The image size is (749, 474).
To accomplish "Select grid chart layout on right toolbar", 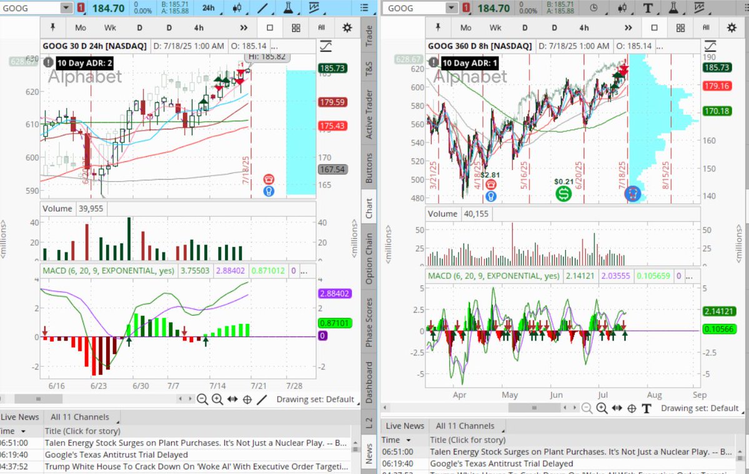I will click(681, 28).
